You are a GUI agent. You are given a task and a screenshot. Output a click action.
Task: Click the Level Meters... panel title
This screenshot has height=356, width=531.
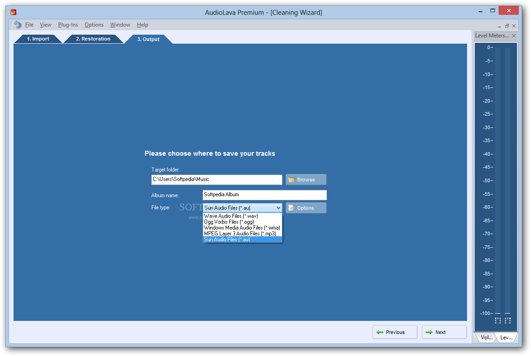coord(492,36)
